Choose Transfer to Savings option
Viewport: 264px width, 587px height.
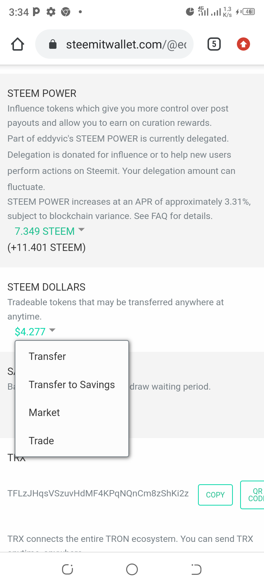[x=72, y=384]
